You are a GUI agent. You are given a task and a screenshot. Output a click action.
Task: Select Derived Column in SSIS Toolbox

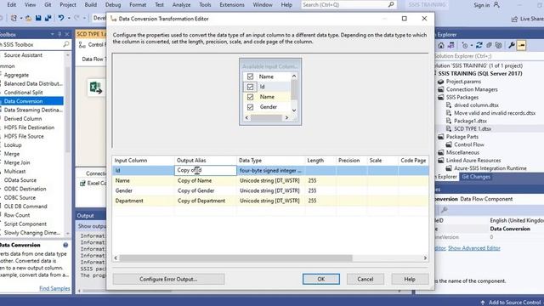click(23, 119)
